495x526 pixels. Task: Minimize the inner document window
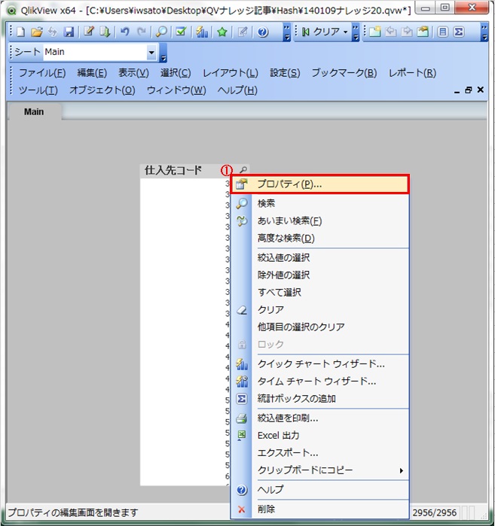click(x=457, y=90)
